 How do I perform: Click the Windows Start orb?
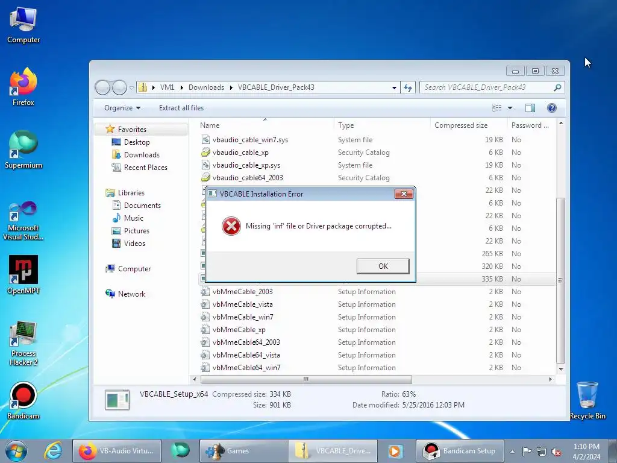(16, 451)
